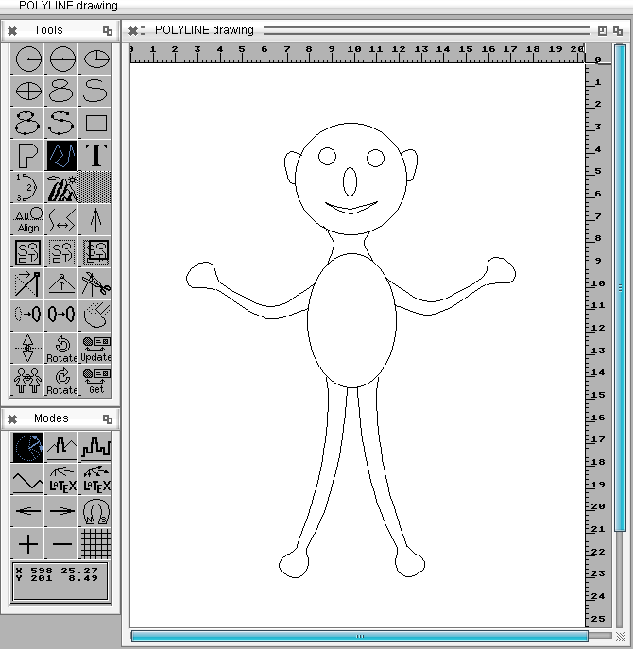The height and width of the screenshot is (649, 633).
Task: Click the Update attributes tool
Action: [95, 349]
